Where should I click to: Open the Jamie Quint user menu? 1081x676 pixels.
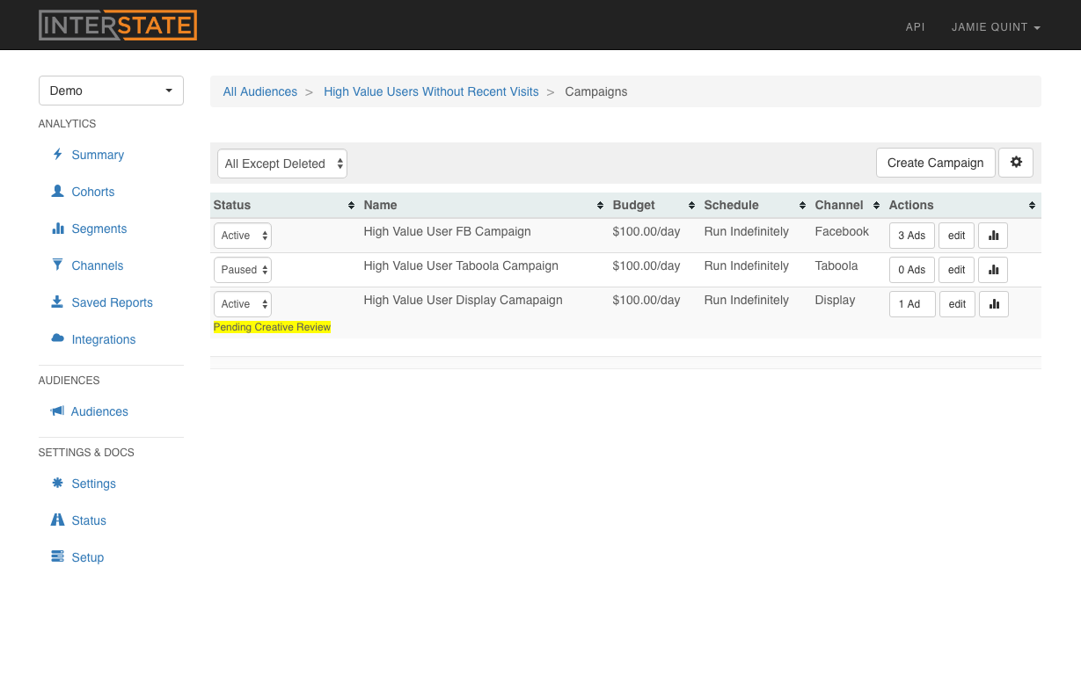996,27
